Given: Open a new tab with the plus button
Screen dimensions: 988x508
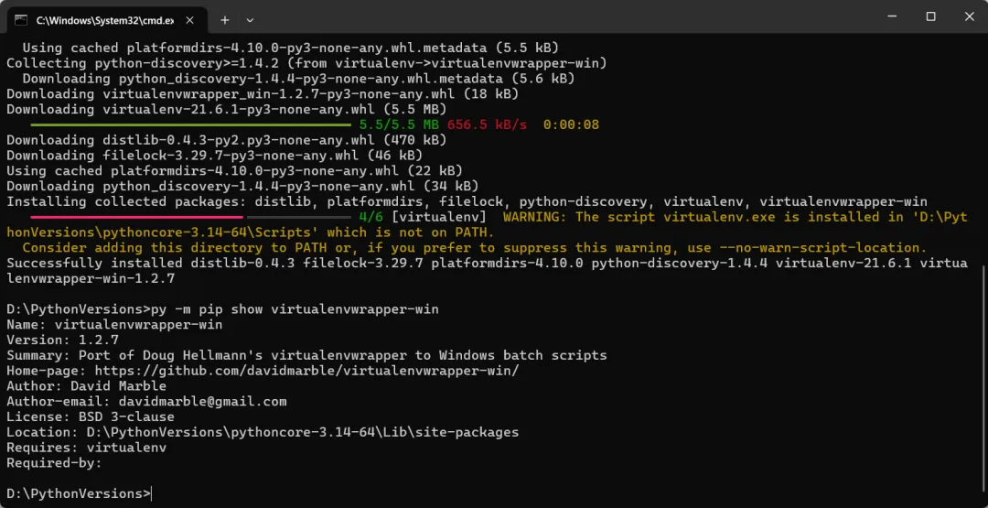Looking at the screenshot, I should 224,20.
